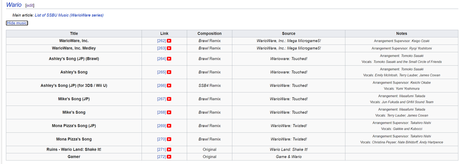
Task: Click YouTube icon for Gamer track
Action: 169,157
